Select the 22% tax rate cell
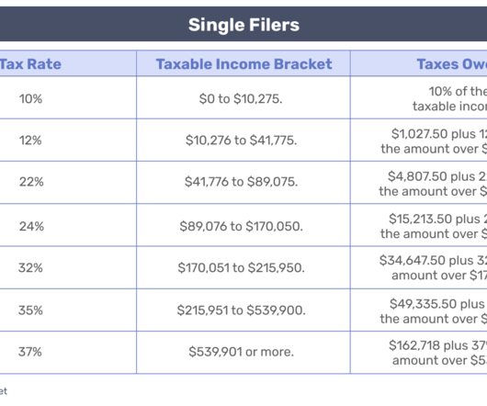This screenshot has height=406, width=487. (68, 183)
